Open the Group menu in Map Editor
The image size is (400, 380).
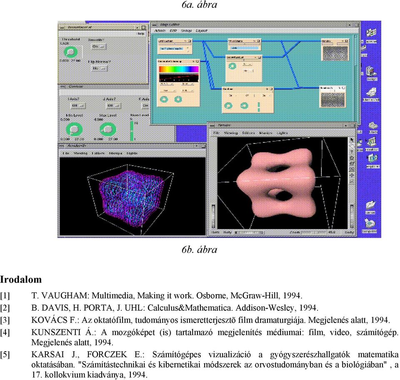click(x=186, y=30)
